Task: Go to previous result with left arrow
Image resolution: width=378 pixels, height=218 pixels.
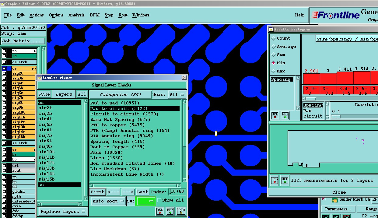Action: pyautogui.click(x=113, y=192)
